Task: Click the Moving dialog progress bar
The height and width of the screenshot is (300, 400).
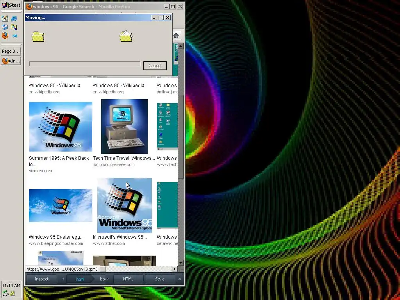Action: point(85,64)
